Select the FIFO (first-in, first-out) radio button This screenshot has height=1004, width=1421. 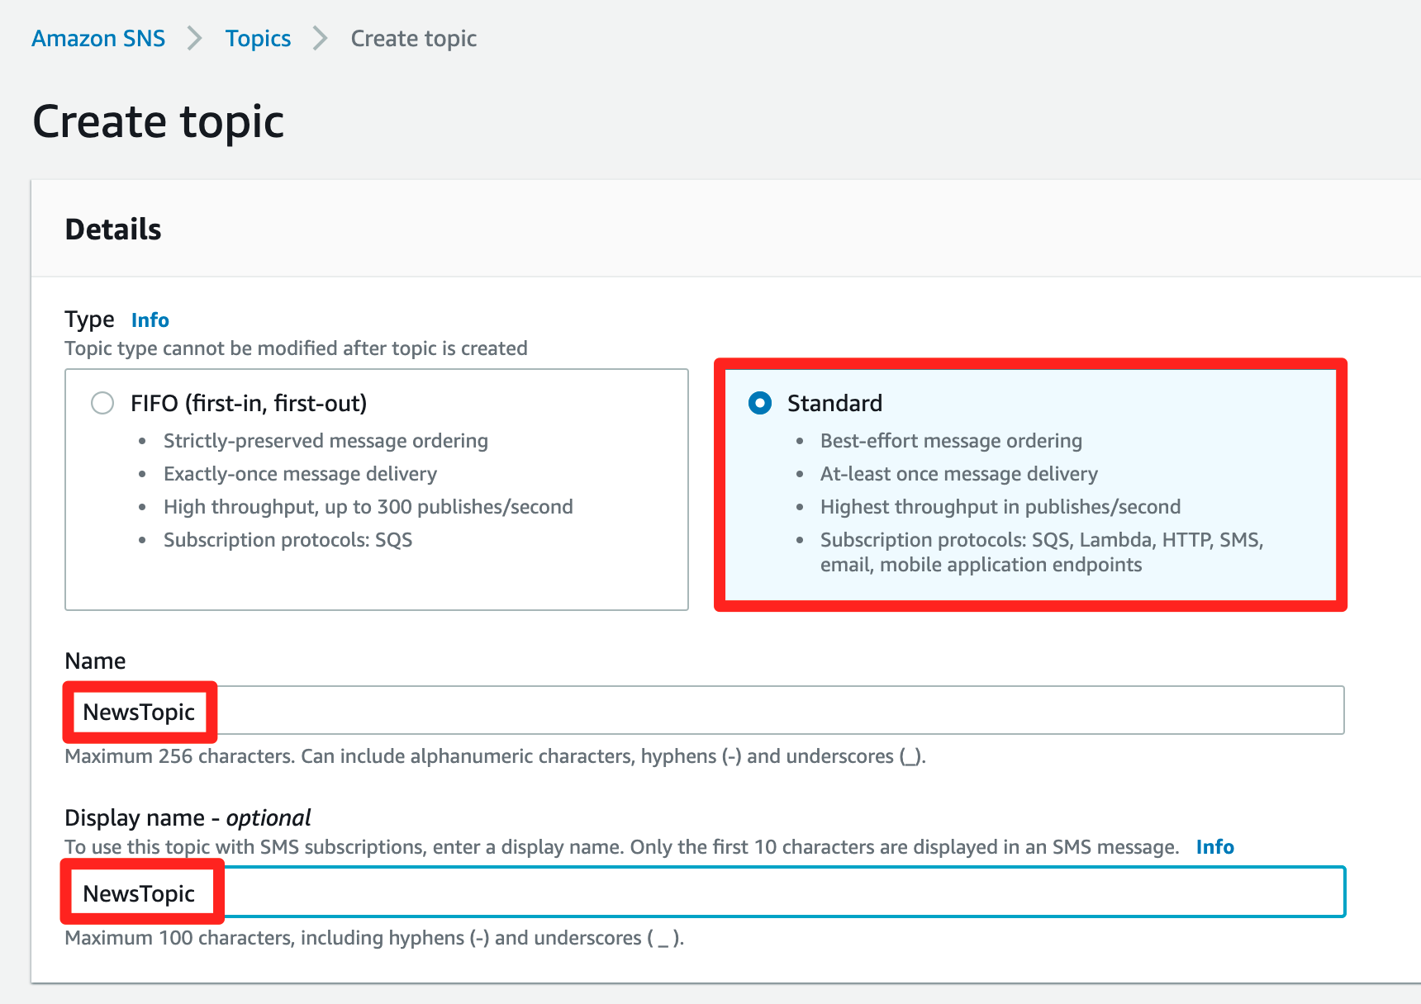(102, 403)
